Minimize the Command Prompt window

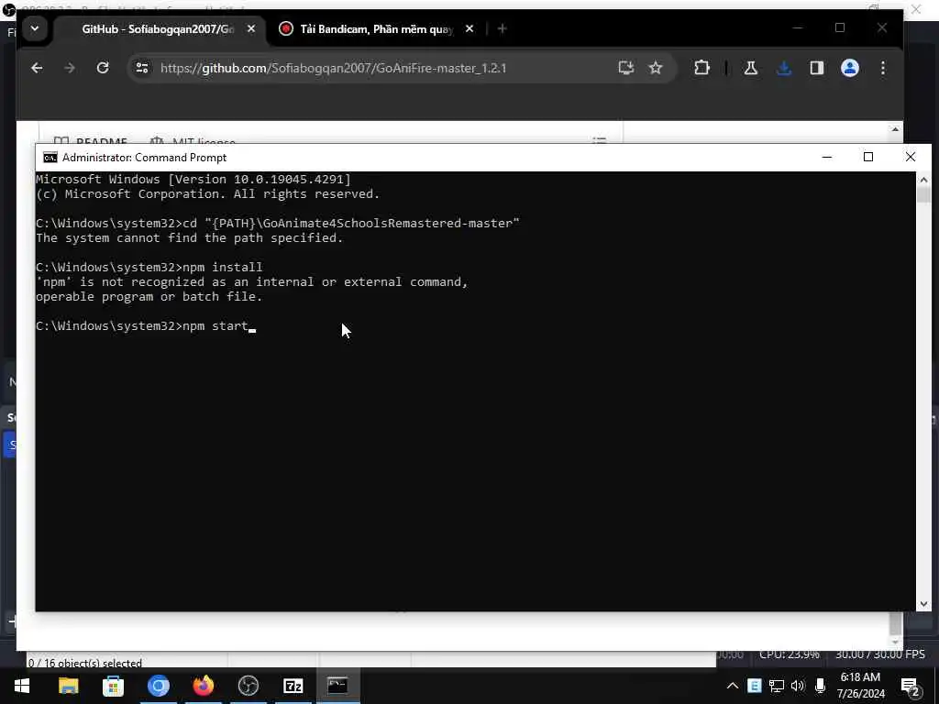click(x=827, y=157)
